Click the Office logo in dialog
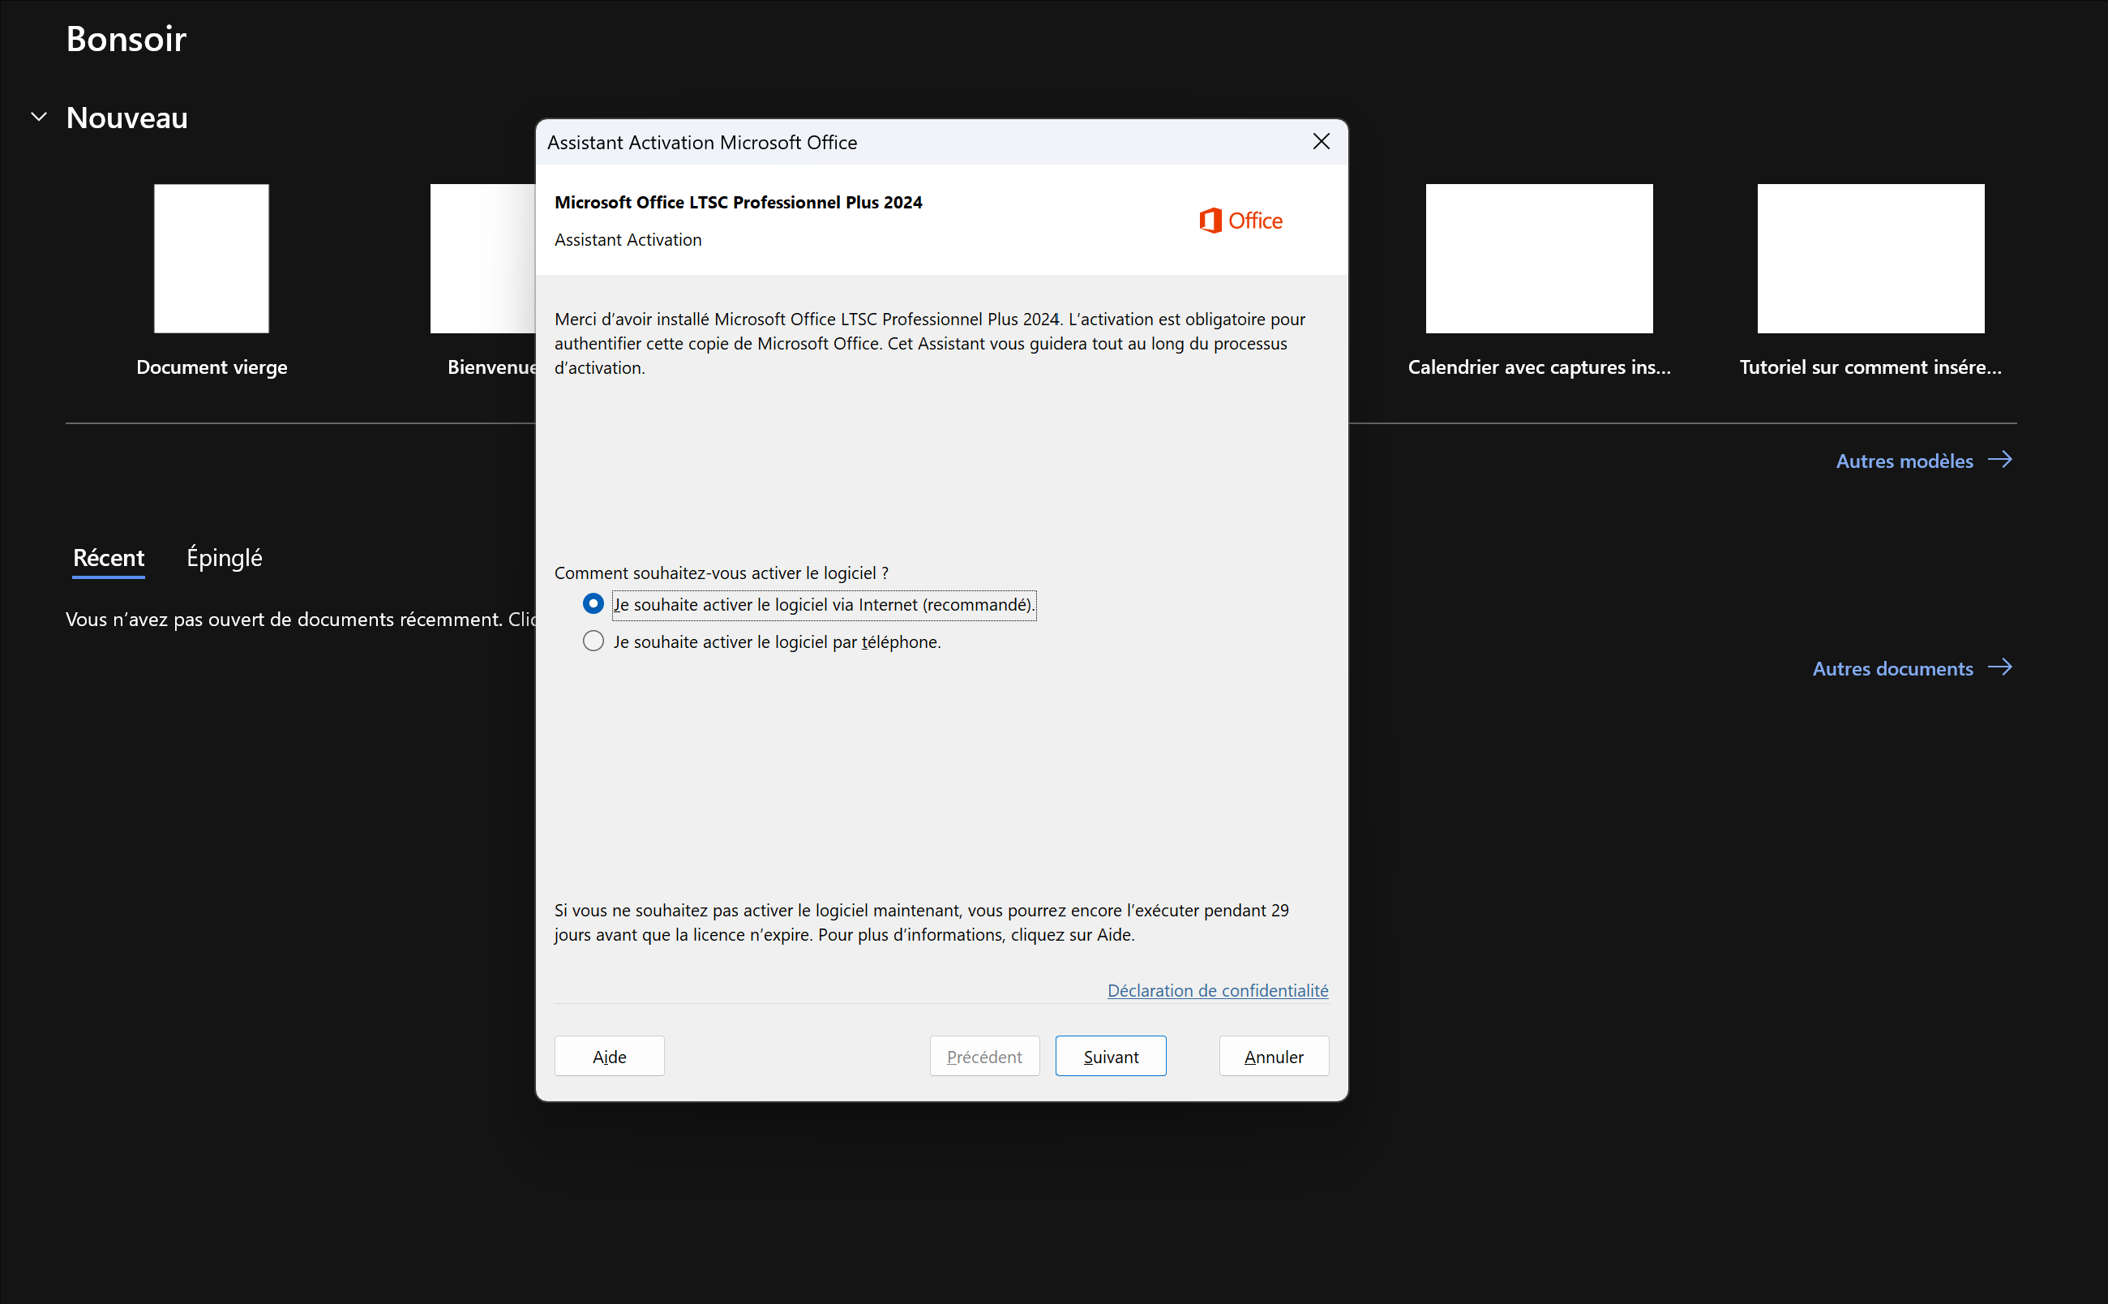The image size is (2108, 1304). tap(1240, 221)
